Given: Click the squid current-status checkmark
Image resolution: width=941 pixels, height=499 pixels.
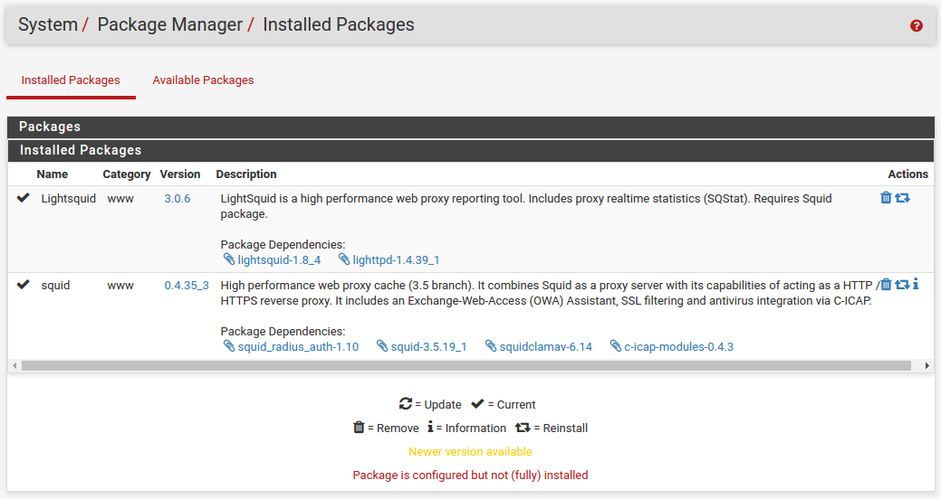Looking at the screenshot, I should pyautogui.click(x=23, y=285).
